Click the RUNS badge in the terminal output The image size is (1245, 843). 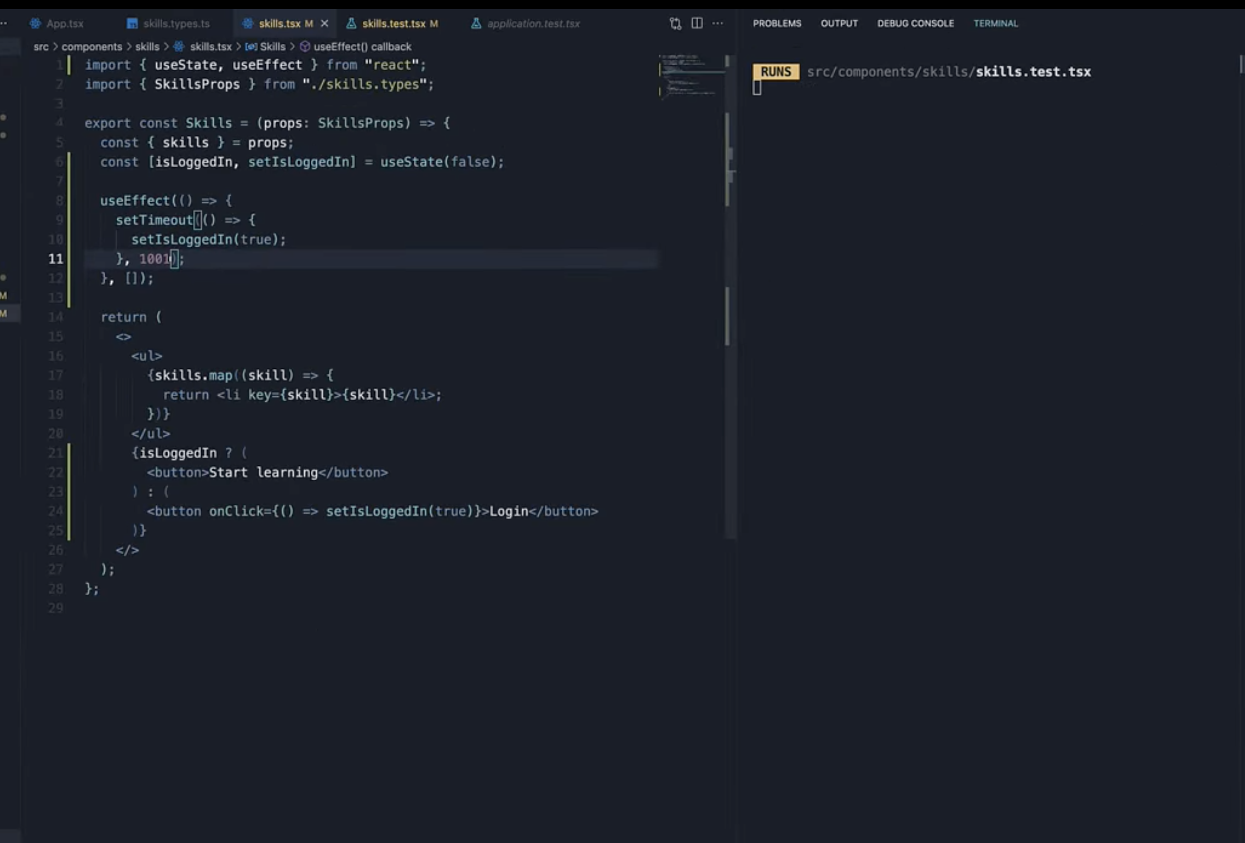click(x=776, y=71)
